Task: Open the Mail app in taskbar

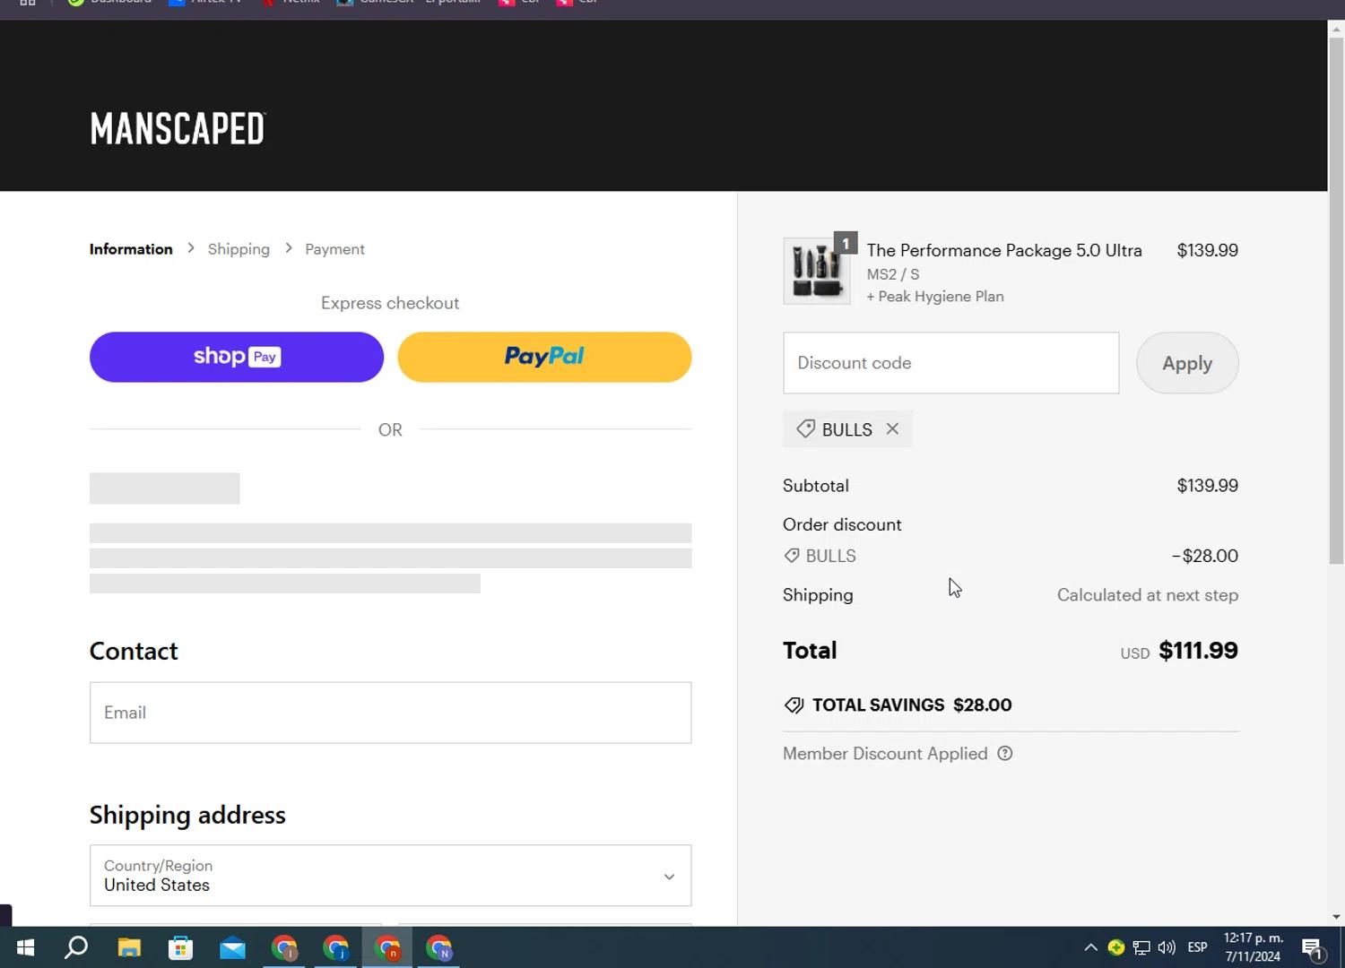Action: click(x=232, y=947)
